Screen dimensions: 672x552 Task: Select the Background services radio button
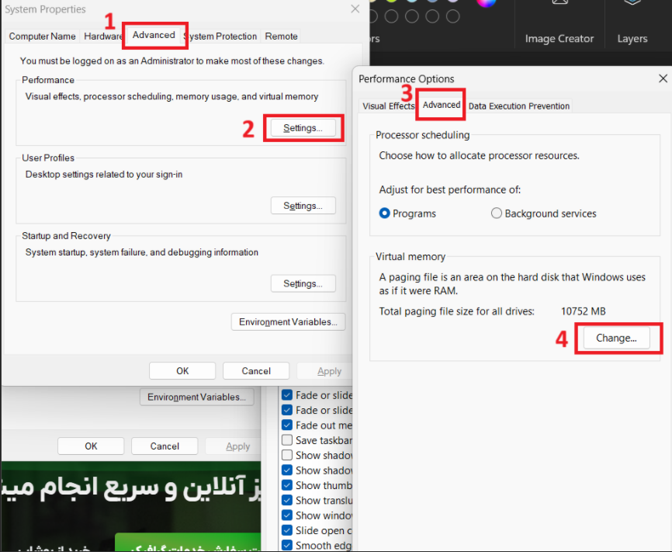click(x=496, y=214)
